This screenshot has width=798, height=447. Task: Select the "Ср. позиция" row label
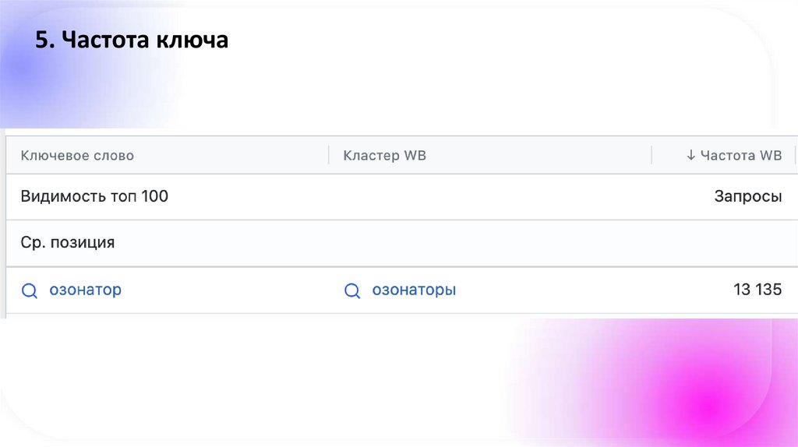click(x=68, y=243)
